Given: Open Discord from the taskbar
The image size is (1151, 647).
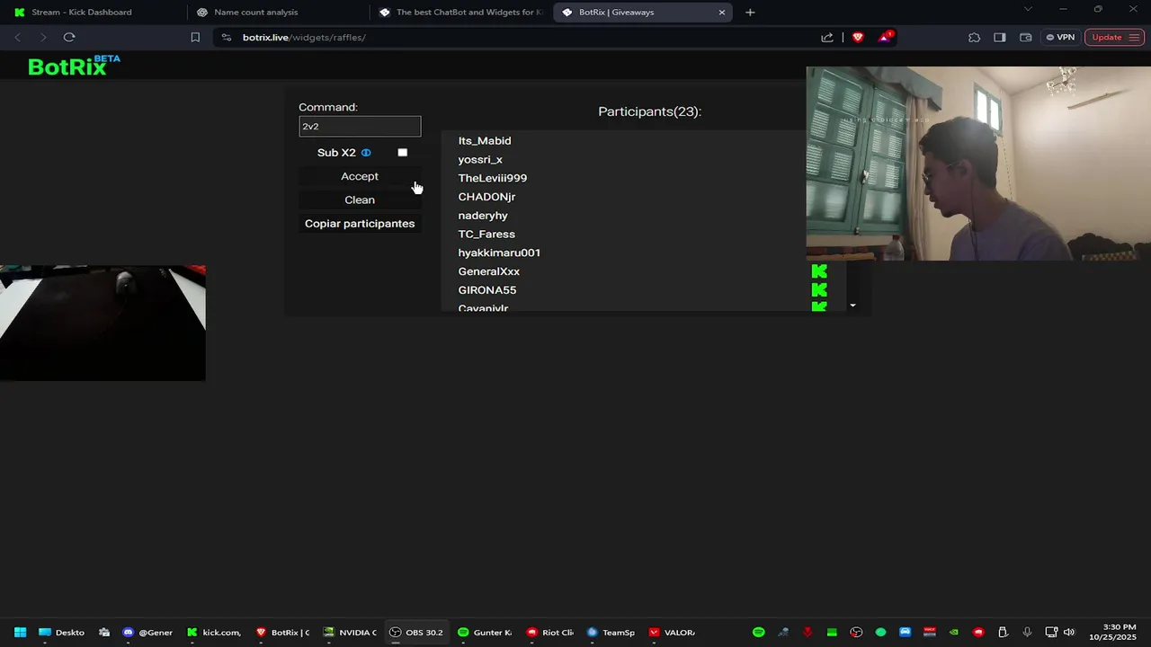Looking at the screenshot, I should pos(148,633).
